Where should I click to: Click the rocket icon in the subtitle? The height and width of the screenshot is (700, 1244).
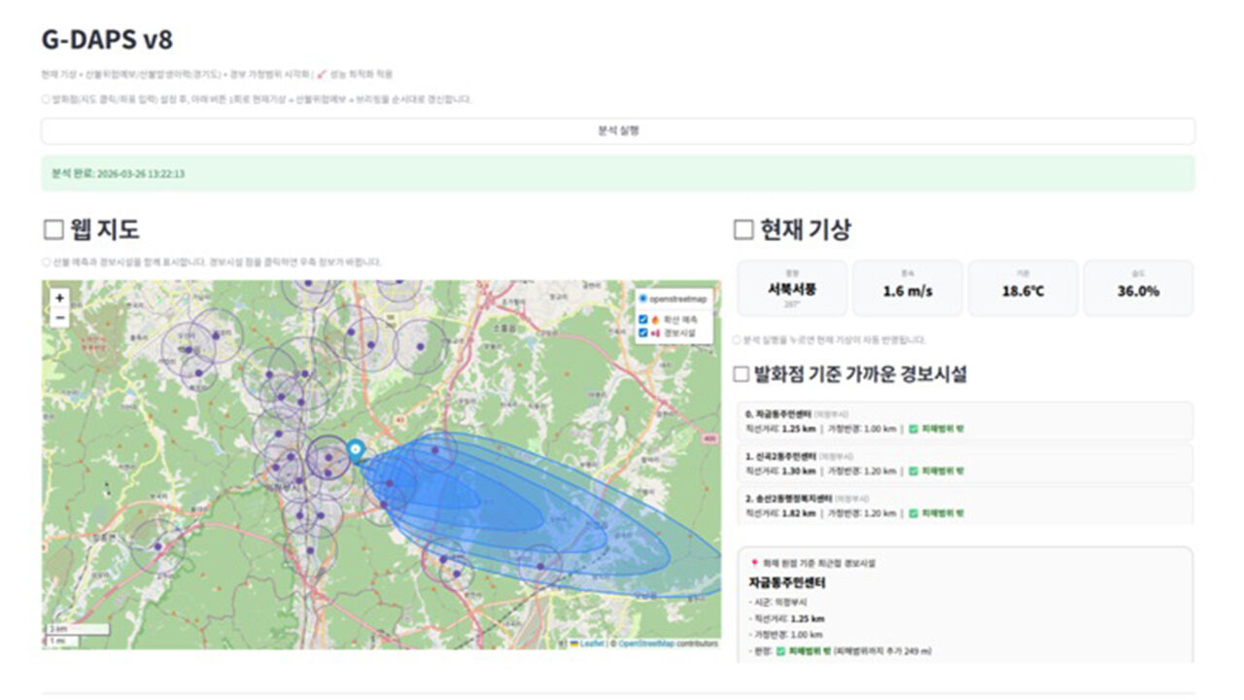click(x=322, y=74)
